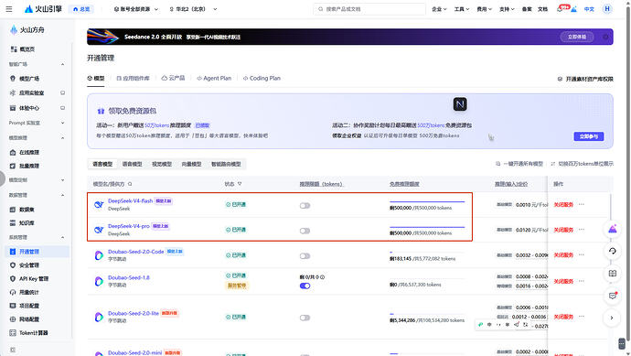Expand the 模型定制 sidebar section
The image size is (631, 356).
(37, 180)
